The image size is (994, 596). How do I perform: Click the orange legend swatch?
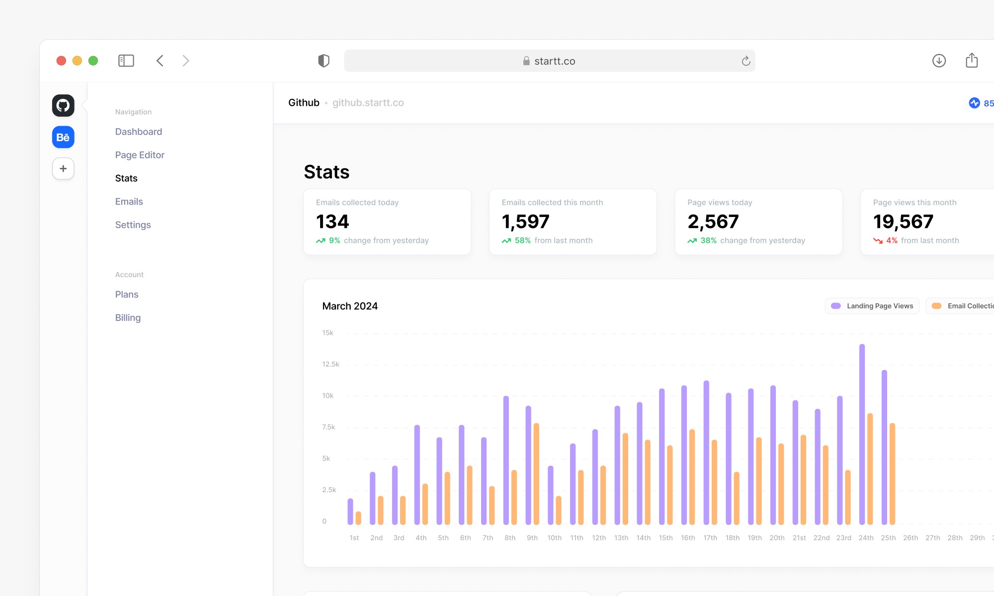(x=937, y=306)
